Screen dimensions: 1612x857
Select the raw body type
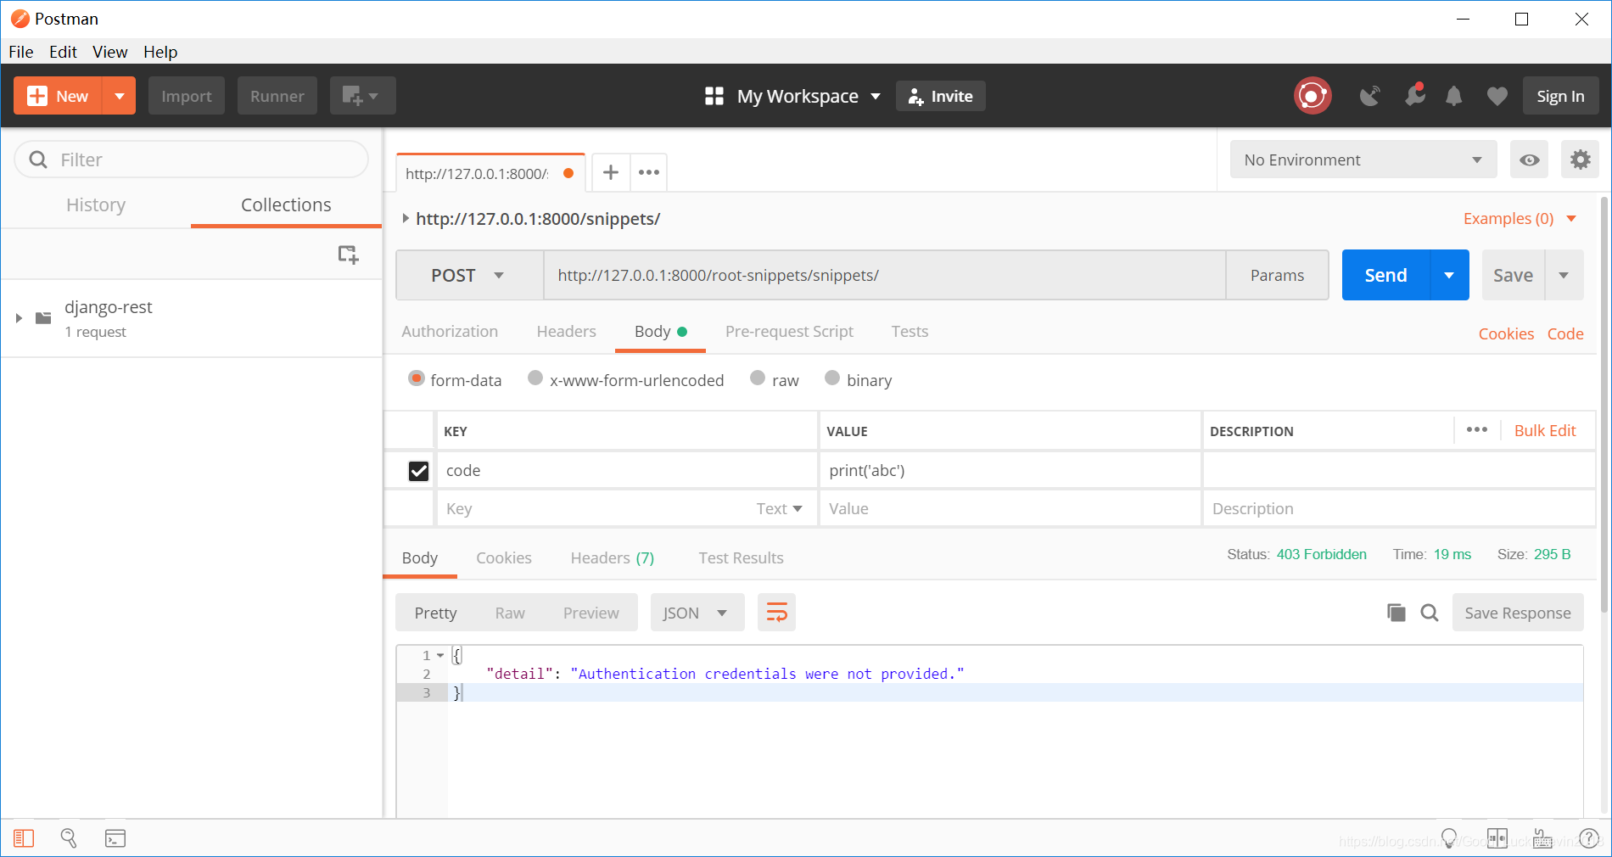[x=758, y=378]
